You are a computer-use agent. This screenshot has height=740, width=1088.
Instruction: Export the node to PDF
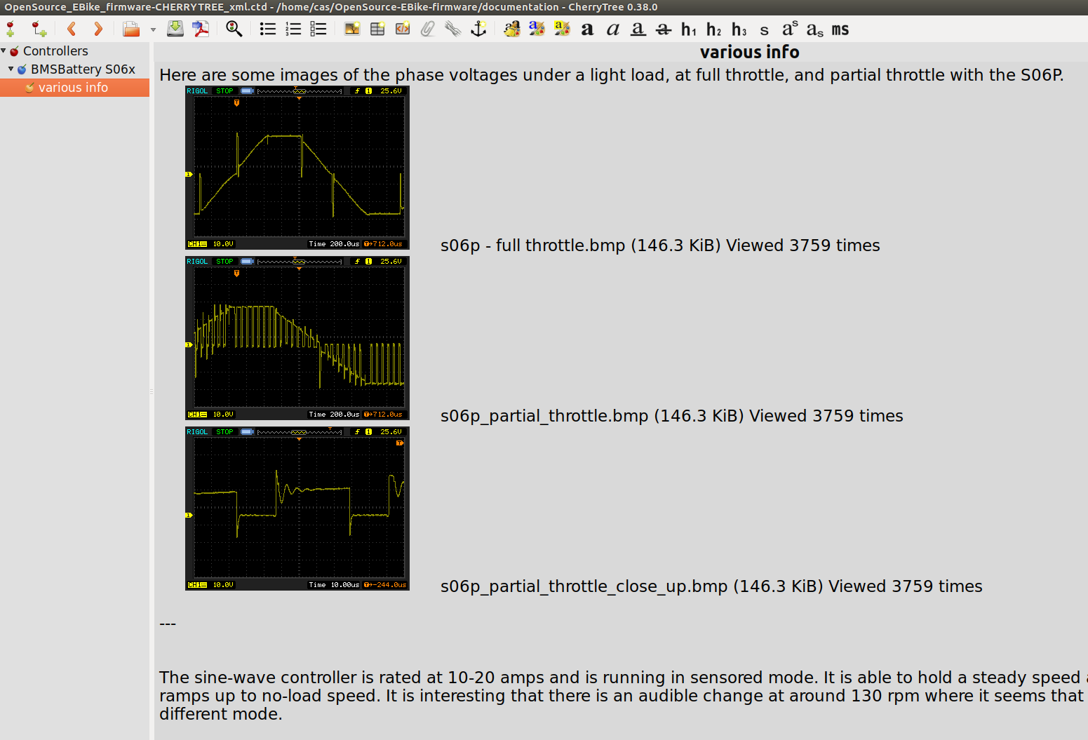201,29
